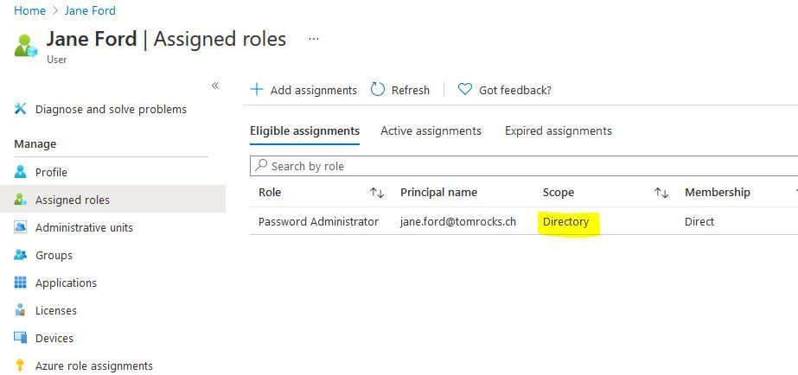
Task: Click the Licenses icon in sidebar
Action: 21,310
